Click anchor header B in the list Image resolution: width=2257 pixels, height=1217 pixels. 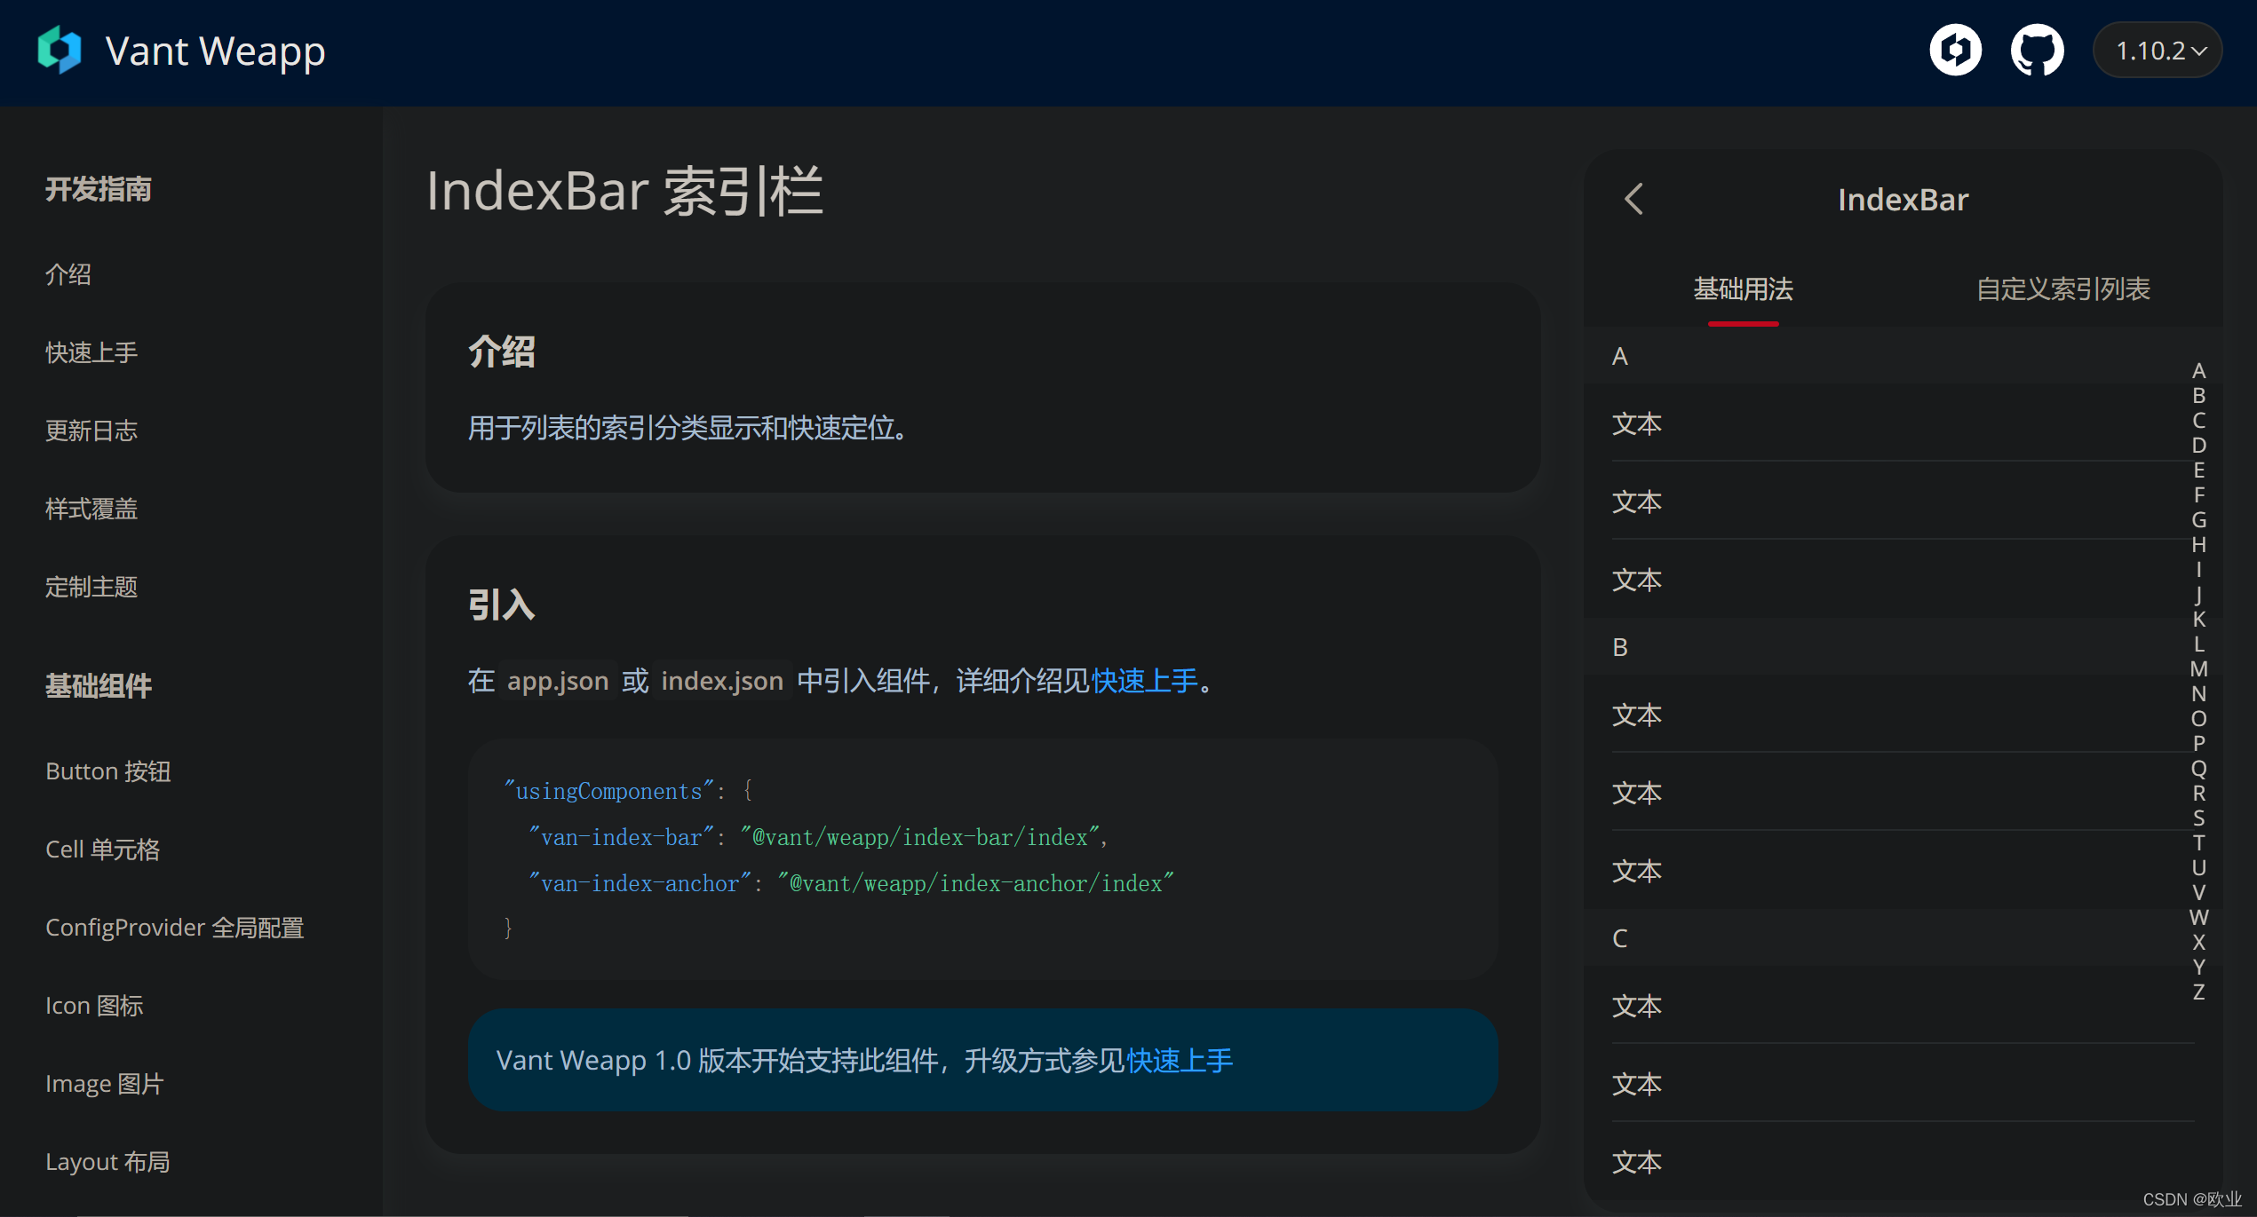[x=1903, y=647]
